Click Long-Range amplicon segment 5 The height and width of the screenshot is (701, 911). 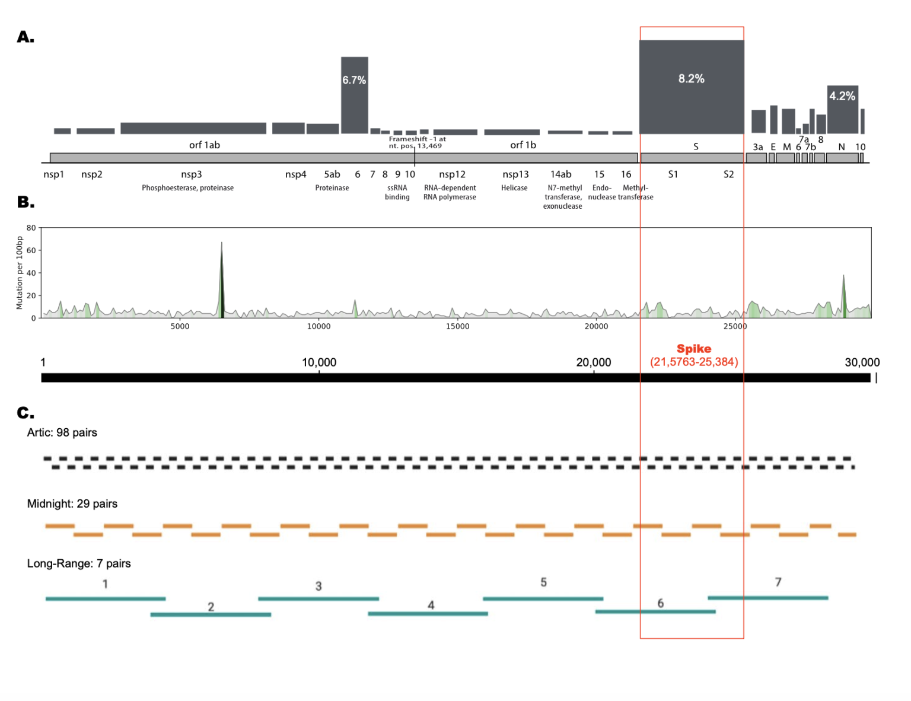pos(543,599)
